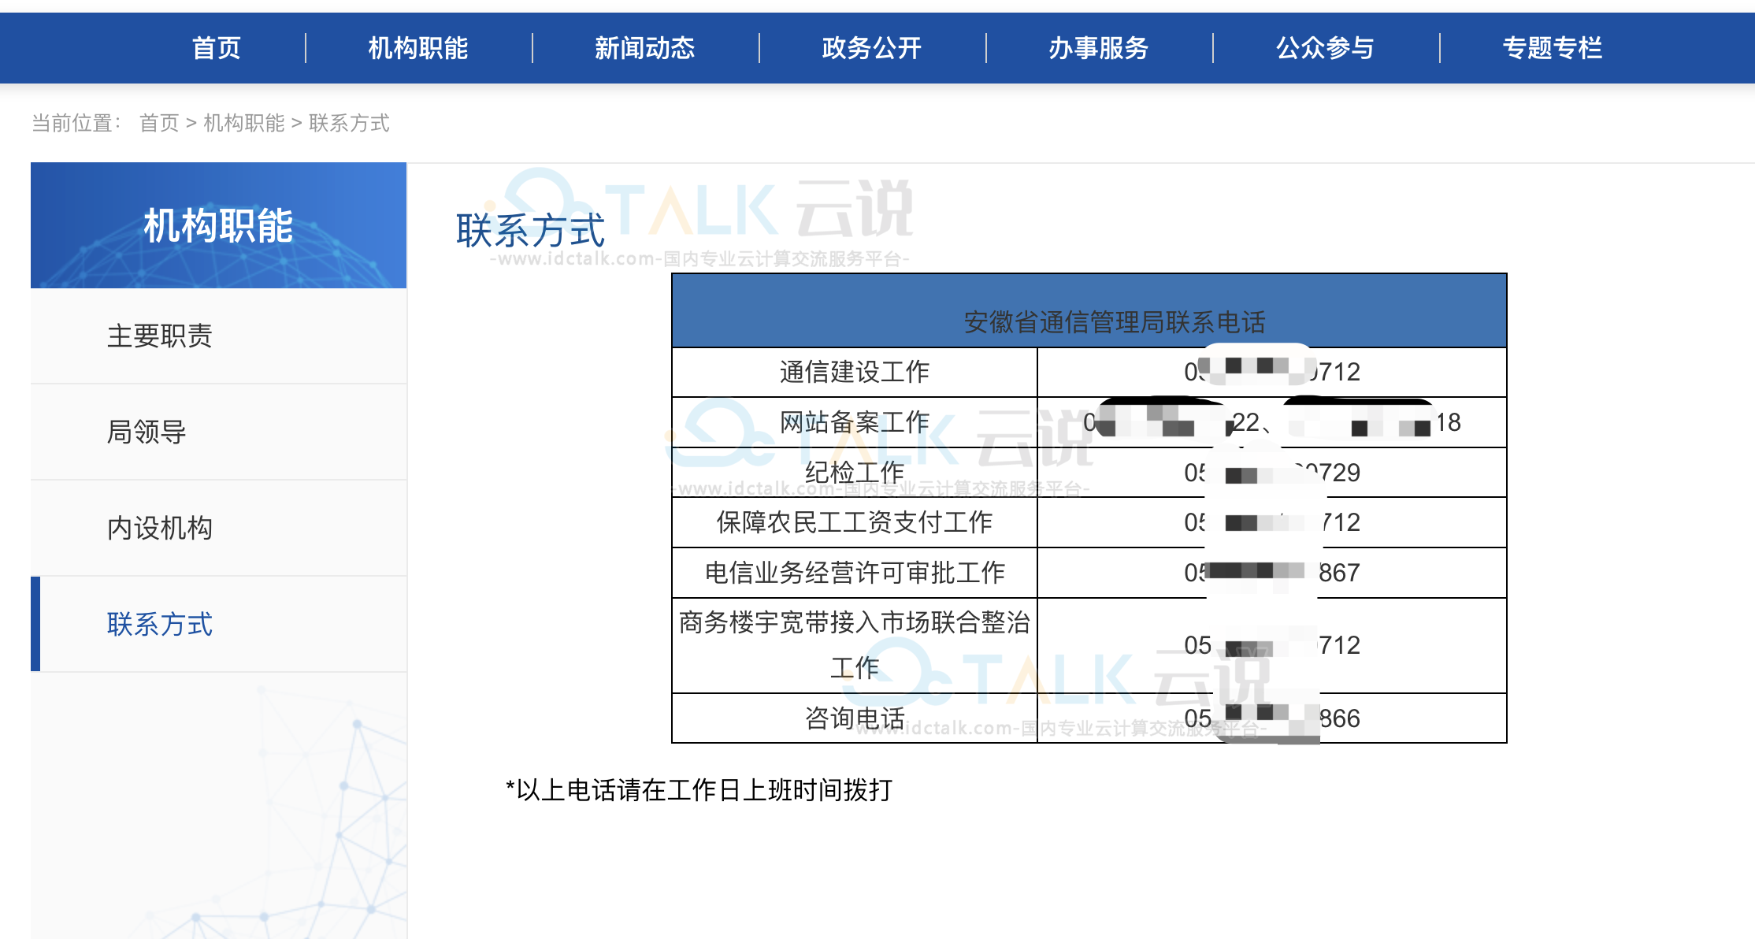
Task: Open 专题专栏 navigation item
Action: tap(1553, 48)
